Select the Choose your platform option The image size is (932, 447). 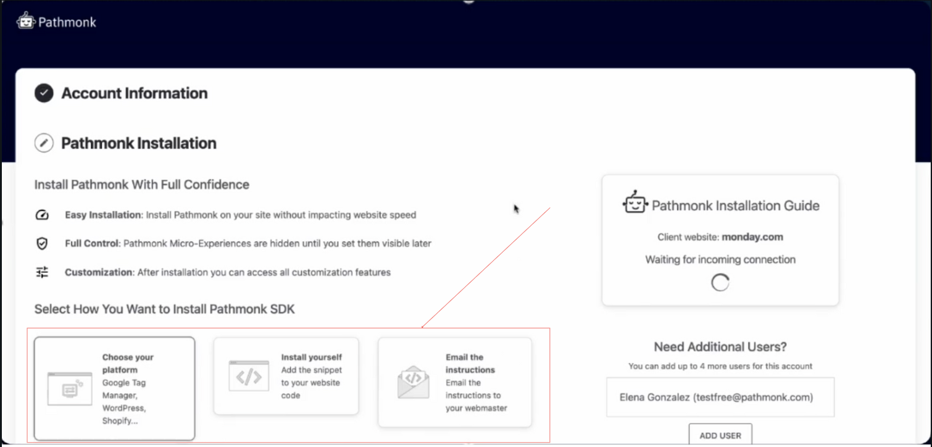coord(115,388)
